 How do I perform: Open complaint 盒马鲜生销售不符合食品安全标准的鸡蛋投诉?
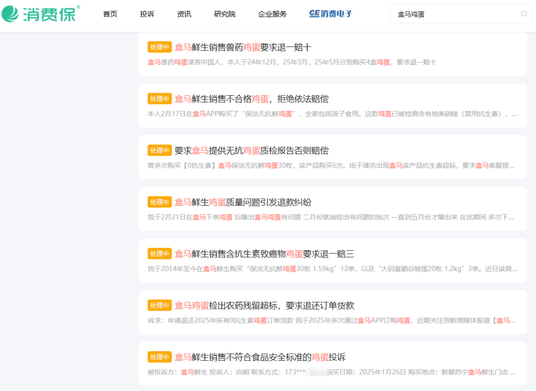260,357
